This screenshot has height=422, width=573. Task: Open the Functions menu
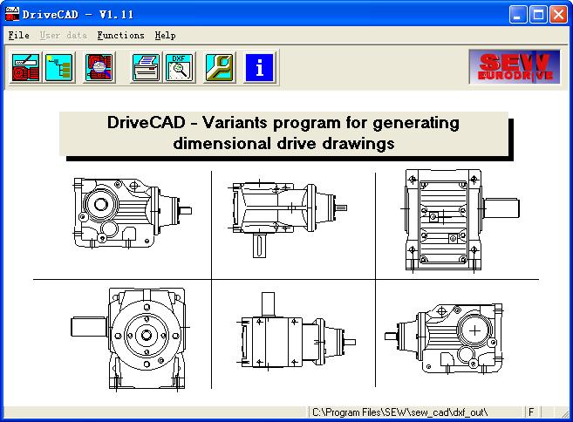[120, 36]
